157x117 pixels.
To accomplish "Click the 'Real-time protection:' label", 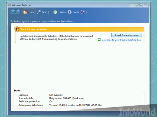I will pos(29,101).
